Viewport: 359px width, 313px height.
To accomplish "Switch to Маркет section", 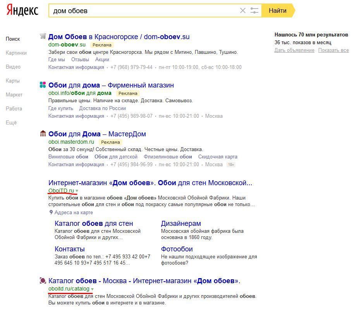I will [x=14, y=95].
